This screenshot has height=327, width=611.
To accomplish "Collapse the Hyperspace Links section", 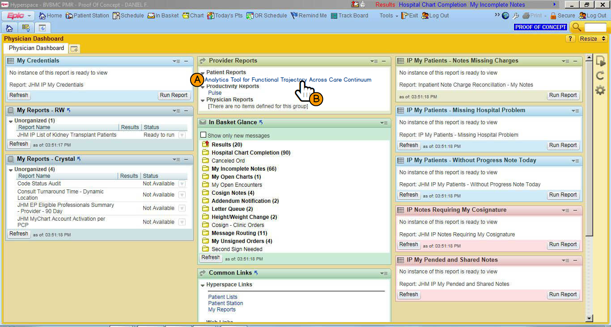I will [203, 285].
